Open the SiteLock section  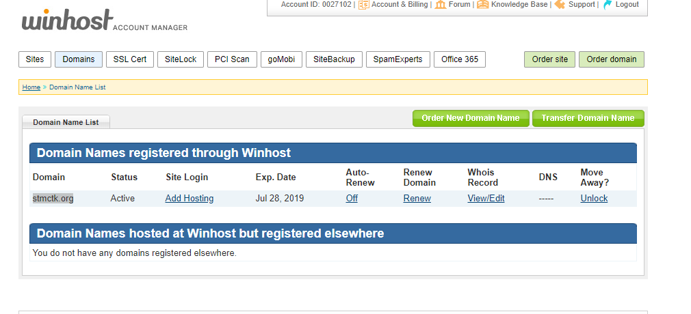[x=181, y=59]
